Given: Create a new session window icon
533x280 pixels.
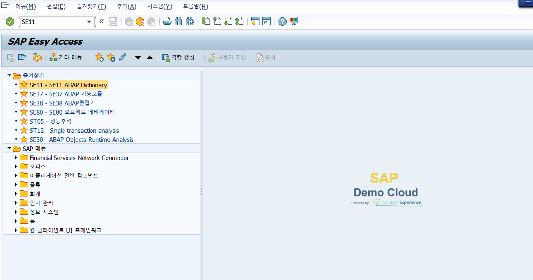Looking at the screenshot, I should 255,22.
